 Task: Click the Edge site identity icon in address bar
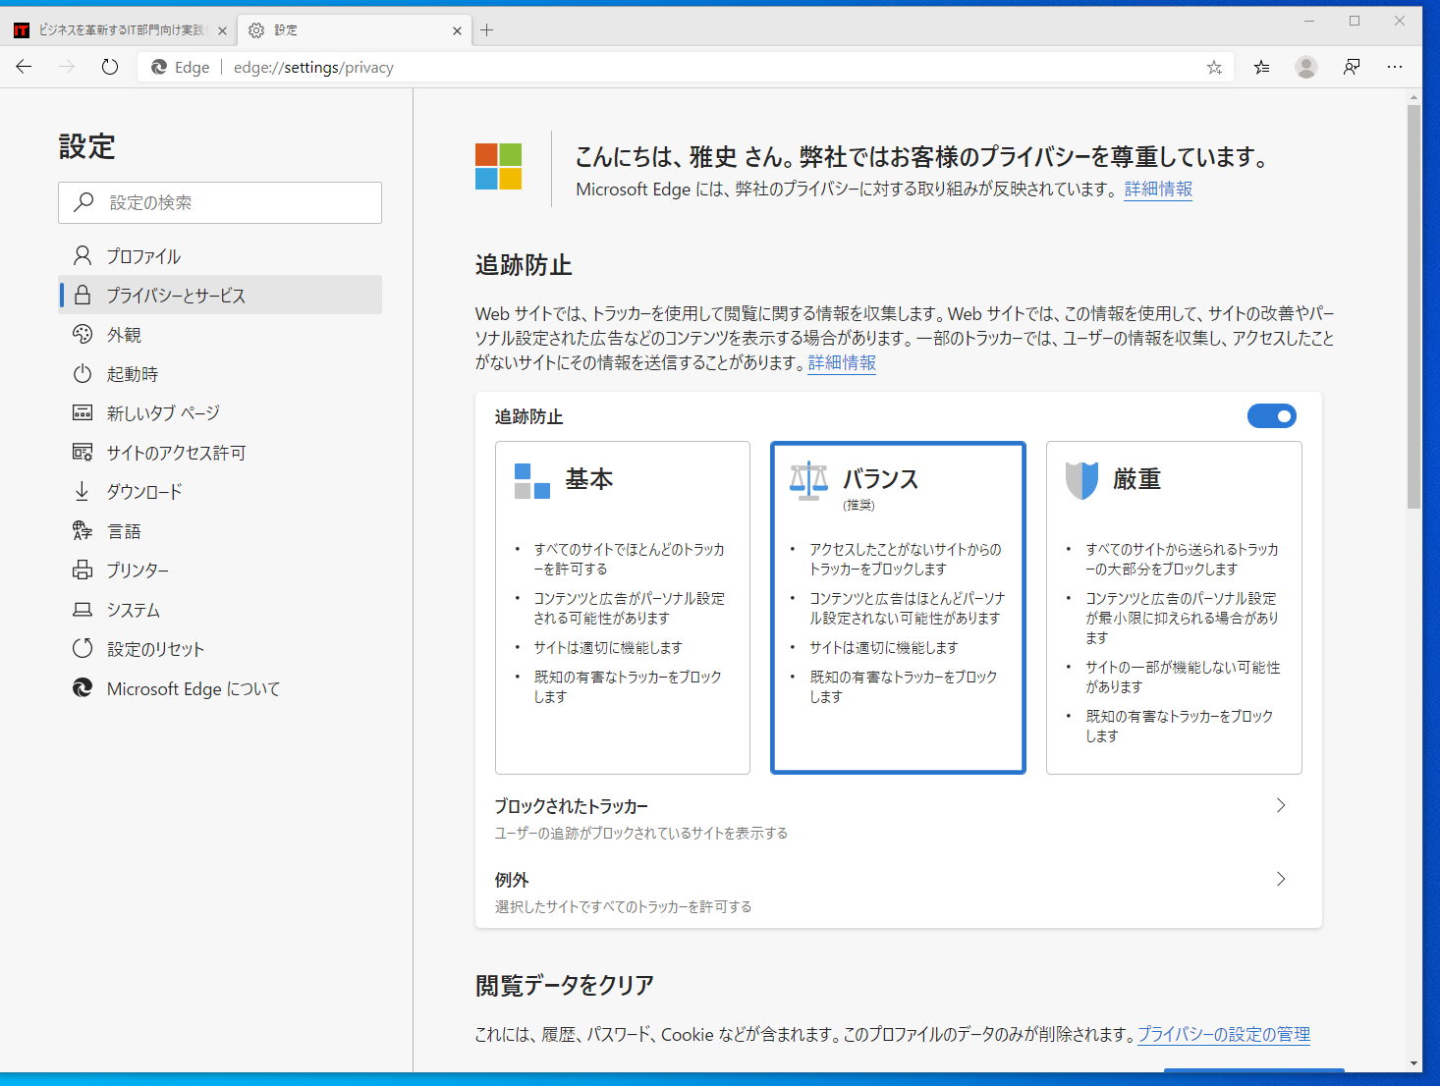(158, 67)
